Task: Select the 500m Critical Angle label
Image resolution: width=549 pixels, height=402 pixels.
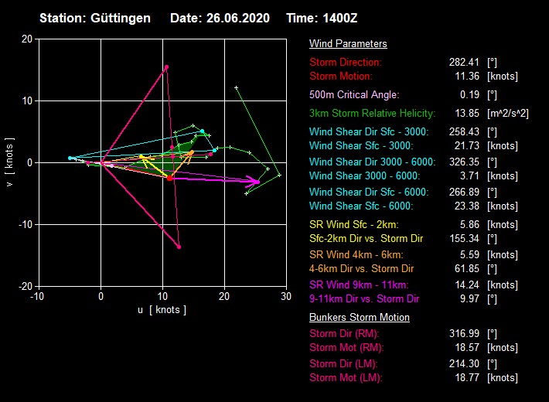Action: 354,95
